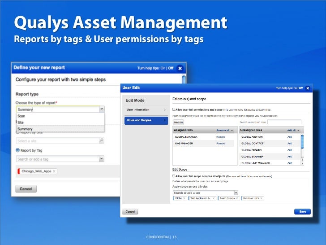
Task: Enable Allow user full scope across all objects
Action: pos(174,176)
